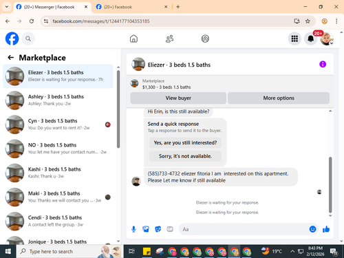Open account profile picture menu
344x258 pixels.
(327, 39)
